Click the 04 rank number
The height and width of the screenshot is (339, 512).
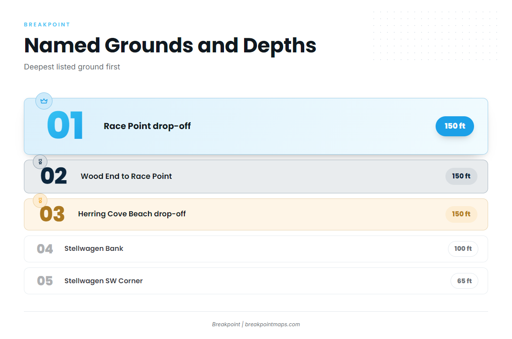tap(45, 249)
